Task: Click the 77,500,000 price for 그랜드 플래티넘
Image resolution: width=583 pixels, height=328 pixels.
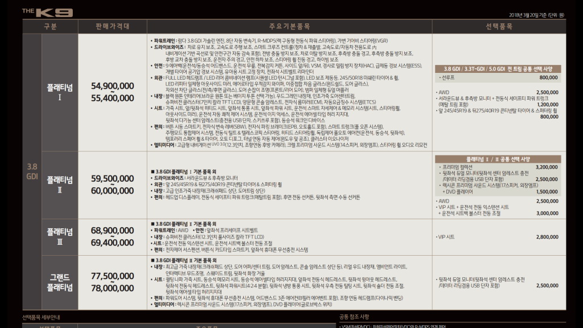Action: [112, 276]
